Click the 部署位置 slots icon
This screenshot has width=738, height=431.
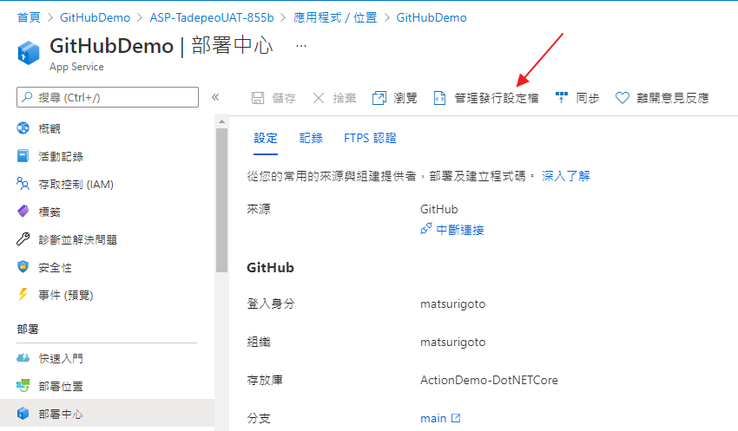click(x=23, y=386)
